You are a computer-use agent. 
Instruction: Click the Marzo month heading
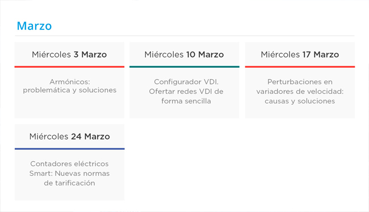[34, 26]
